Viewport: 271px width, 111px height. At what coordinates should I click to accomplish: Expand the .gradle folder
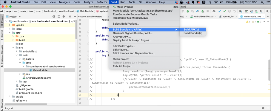pyautogui.click(x=10, y=25)
